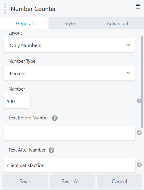The height and width of the screenshot is (190, 144).
Task: Click the Number Counter panel title
Action: tap(33, 9)
